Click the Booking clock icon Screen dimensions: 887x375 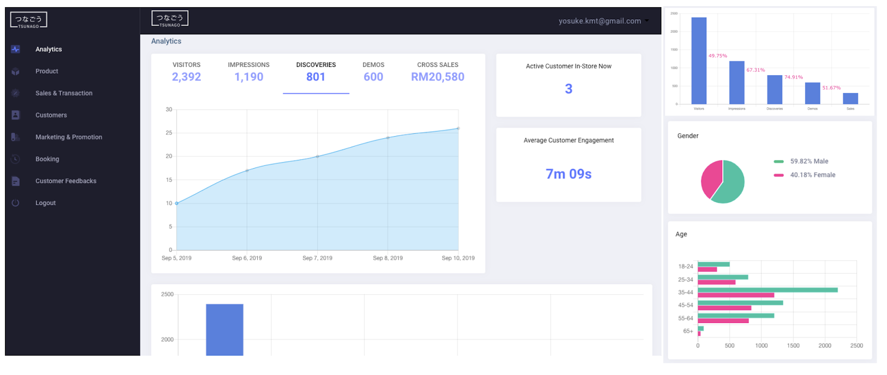[16, 159]
